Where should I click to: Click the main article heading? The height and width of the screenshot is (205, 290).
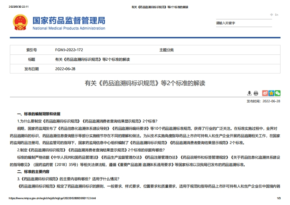pyautogui.click(x=145, y=83)
